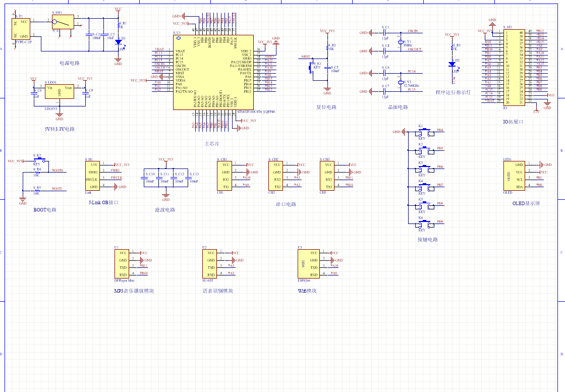565x392 pixels.
Task: Click the J-Link OB connector block
Action: [x=92, y=176]
